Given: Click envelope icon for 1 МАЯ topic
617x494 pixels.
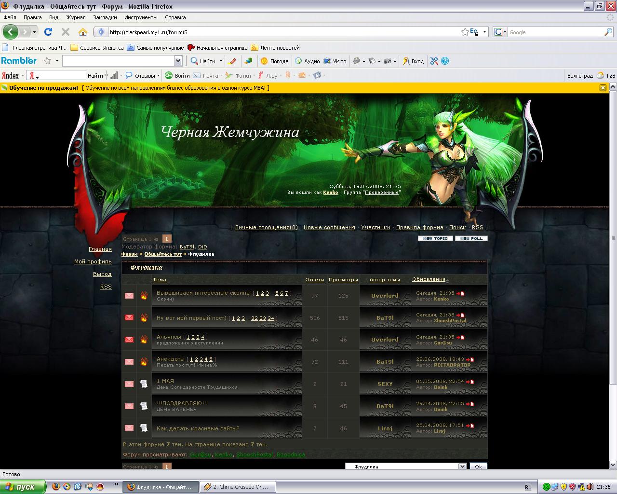Looking at the screenshot, I should tap(129, 384).
